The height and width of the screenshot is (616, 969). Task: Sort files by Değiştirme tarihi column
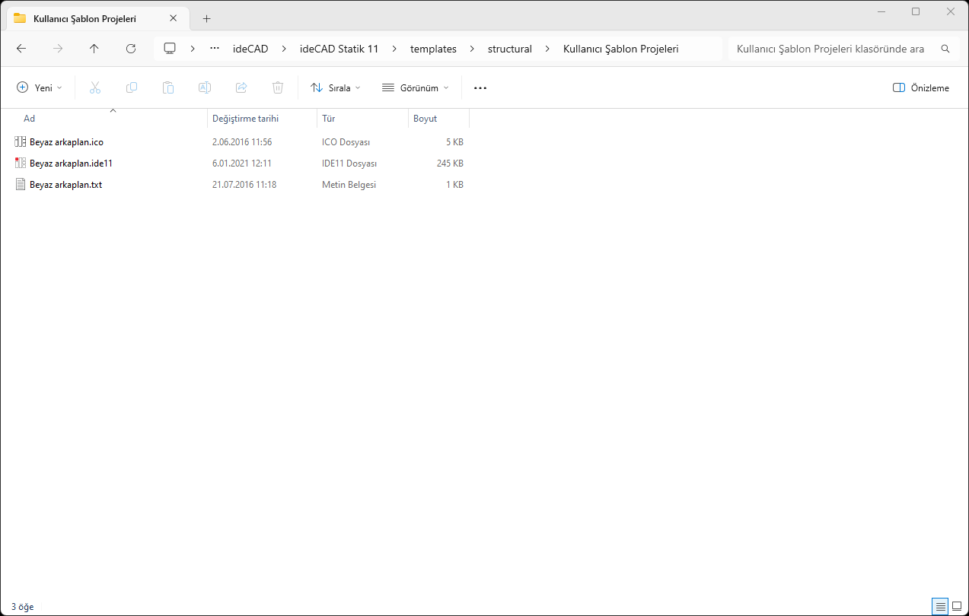pyautogui.click(x=245, y=119)
